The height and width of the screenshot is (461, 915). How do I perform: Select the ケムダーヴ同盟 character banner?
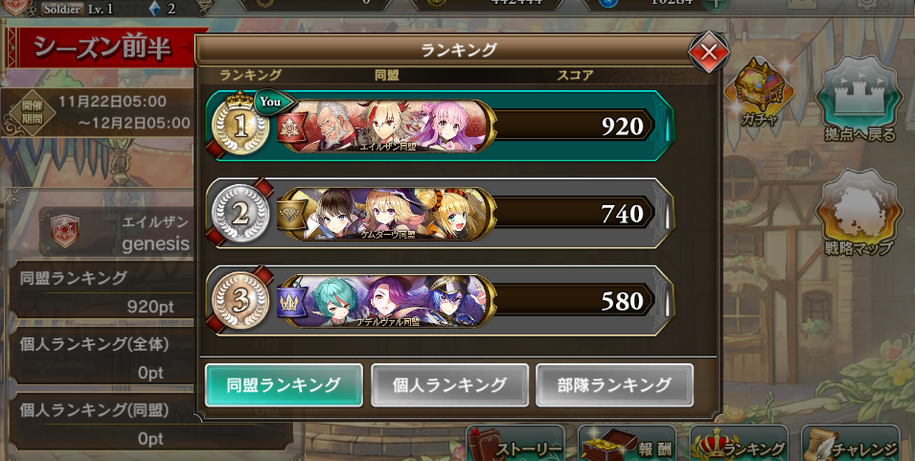pyautogui.click(x=388, y=214)
